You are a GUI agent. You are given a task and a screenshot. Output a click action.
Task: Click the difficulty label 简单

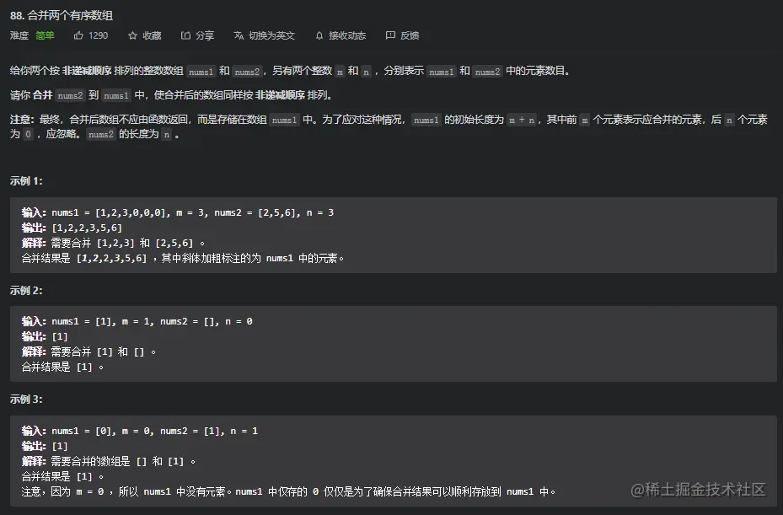(x=45, y=35)
